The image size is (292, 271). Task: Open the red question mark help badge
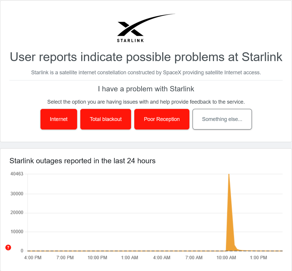(x=8, y=248)
